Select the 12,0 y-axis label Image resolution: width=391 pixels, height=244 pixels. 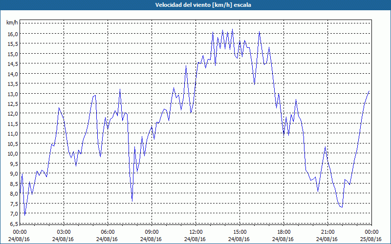pyautogui.click(x=13, y=114)
